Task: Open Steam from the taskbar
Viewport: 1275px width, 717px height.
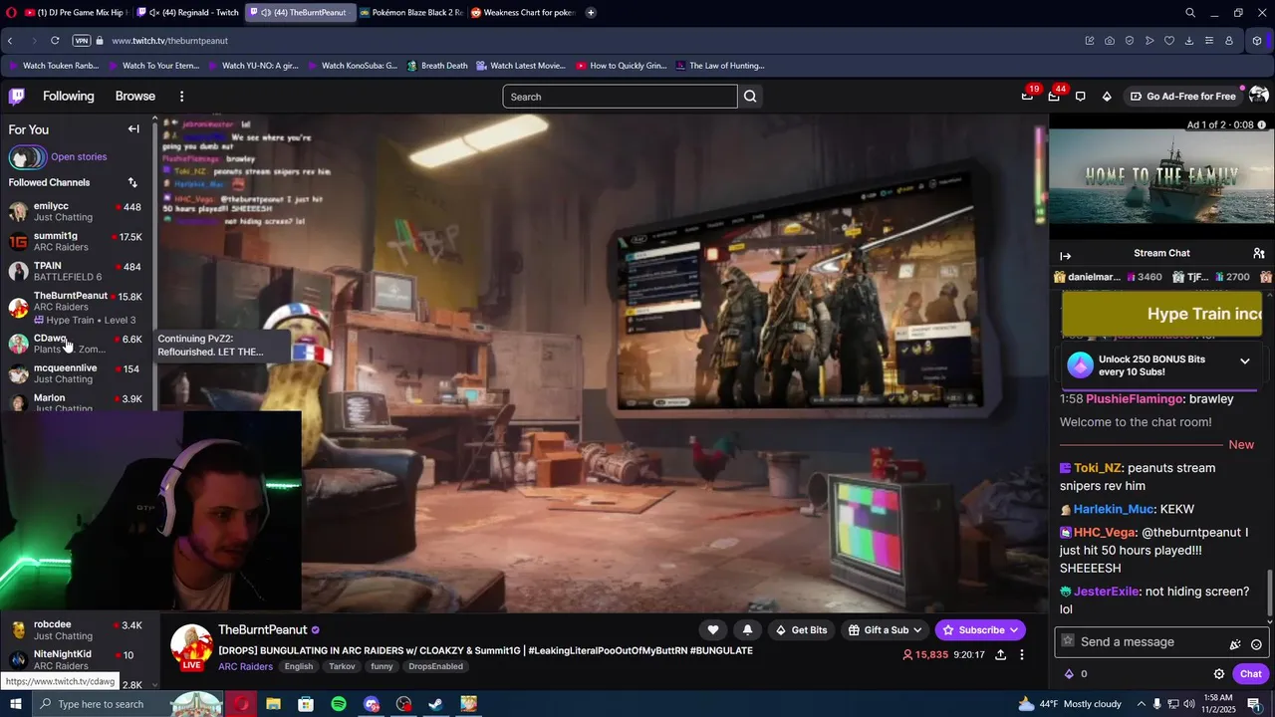Action: point(435,704)
